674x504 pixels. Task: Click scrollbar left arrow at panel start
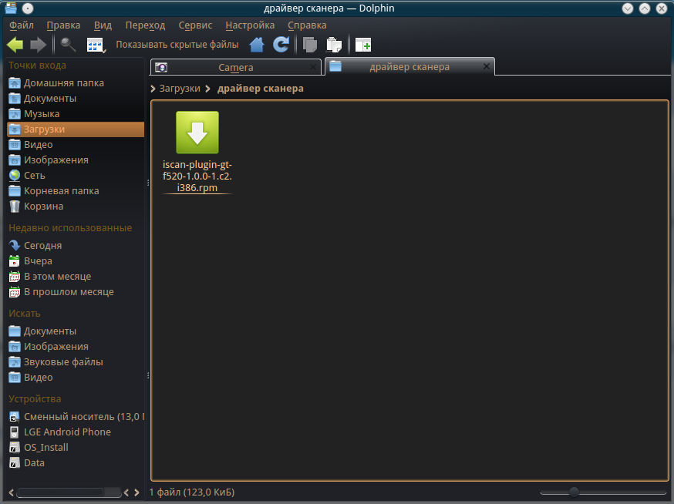point(11,492)
